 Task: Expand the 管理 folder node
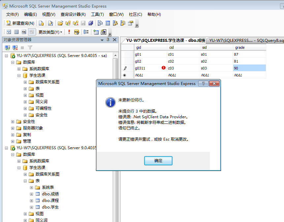click(13, 141)
